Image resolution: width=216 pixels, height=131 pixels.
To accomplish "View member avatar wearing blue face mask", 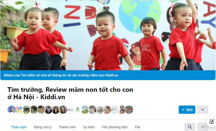I will tap(48, 110).
